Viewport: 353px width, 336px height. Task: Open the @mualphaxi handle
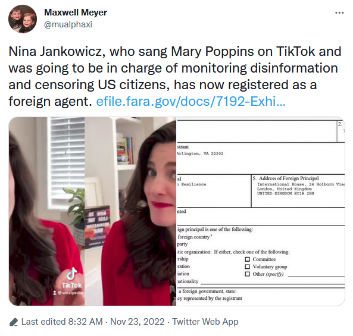click(x=68, y=24)
